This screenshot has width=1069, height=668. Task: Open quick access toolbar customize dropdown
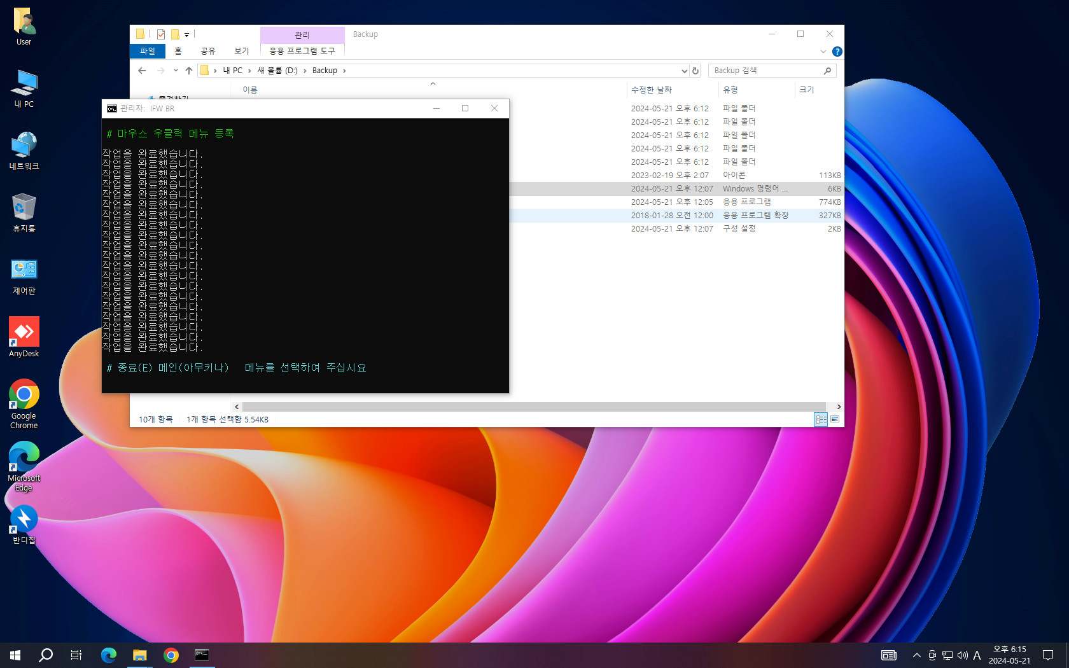point(186,35)
